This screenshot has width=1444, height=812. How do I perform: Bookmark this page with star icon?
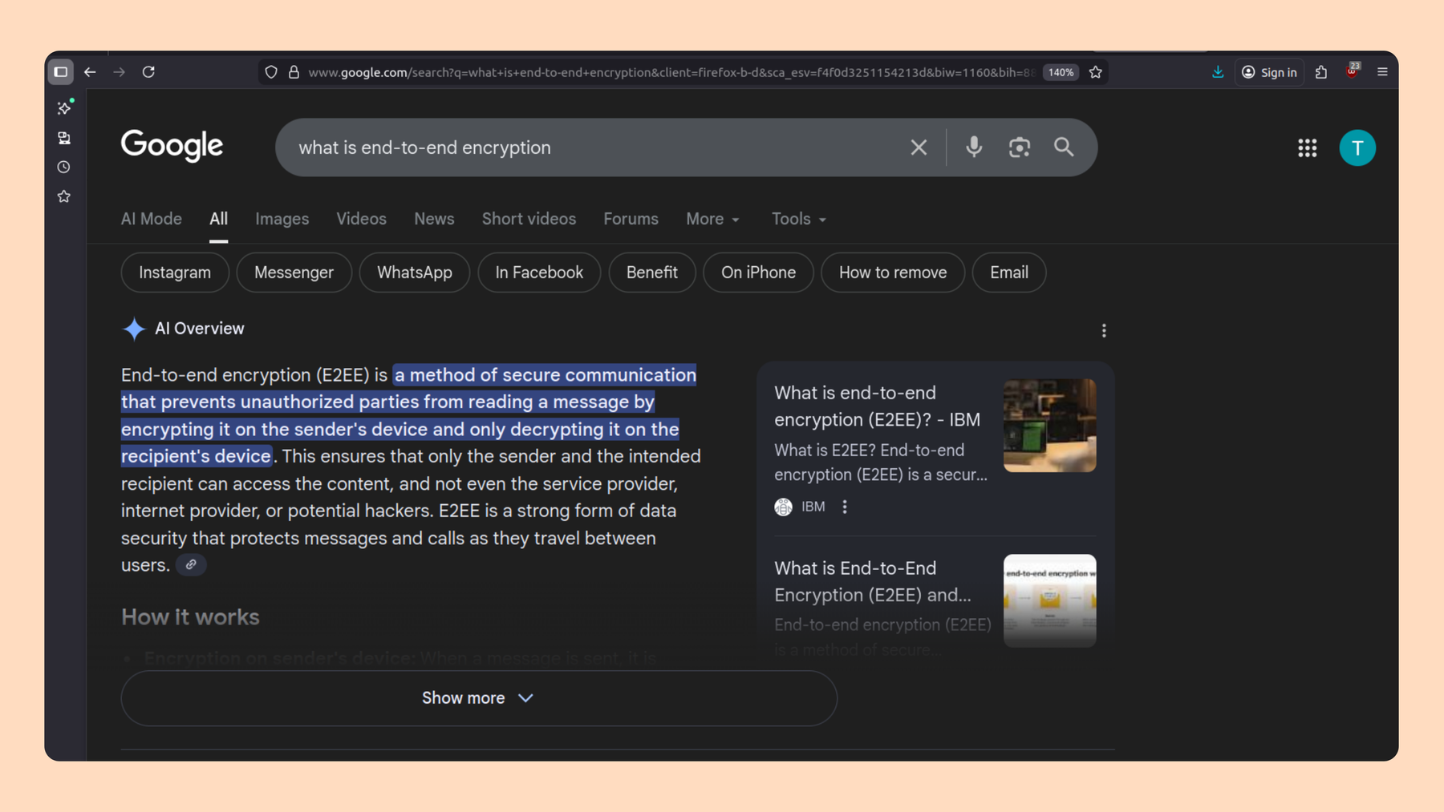(x=1096, y=72)
